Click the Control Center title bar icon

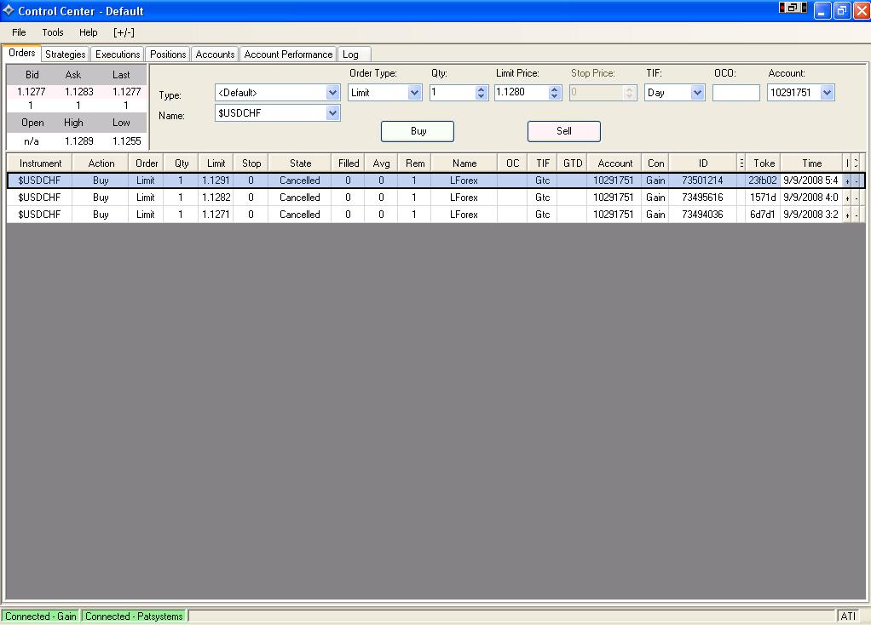[9, 10]
